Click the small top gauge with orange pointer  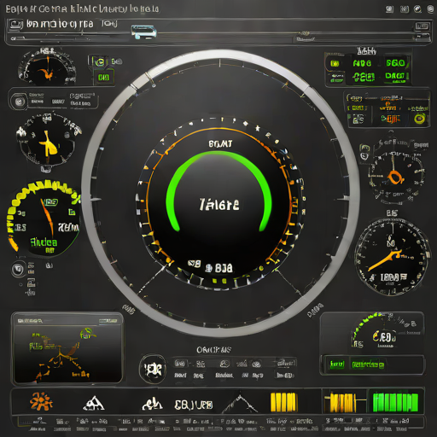coord(47,67)
